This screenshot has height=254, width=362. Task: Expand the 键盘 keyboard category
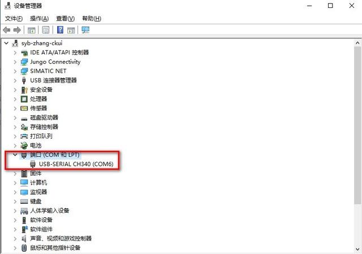coord(15,201)
